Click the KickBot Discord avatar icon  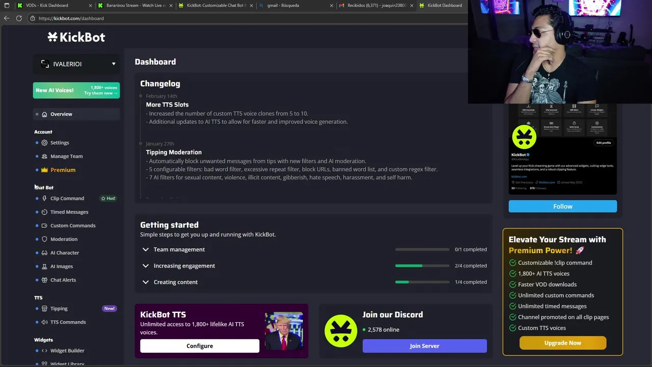tap(341, 331)
